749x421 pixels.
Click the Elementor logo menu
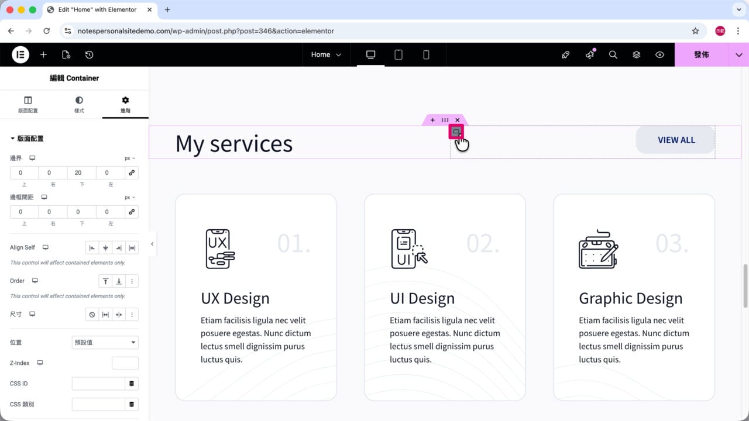[x=20, y=54]
